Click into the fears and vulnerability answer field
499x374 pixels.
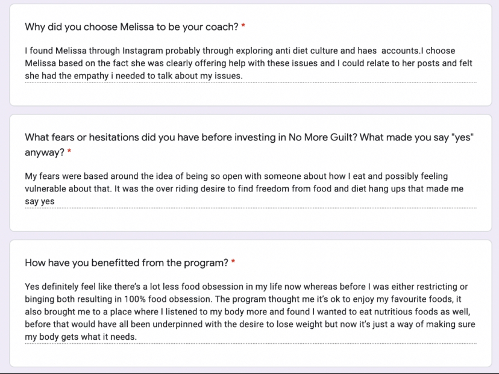point(251,189)
